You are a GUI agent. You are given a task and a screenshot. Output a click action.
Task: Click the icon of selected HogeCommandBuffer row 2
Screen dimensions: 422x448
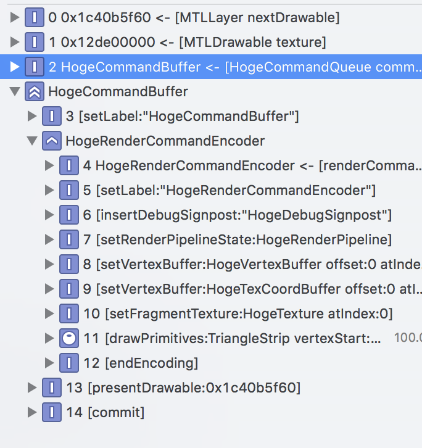pos(35,67)
